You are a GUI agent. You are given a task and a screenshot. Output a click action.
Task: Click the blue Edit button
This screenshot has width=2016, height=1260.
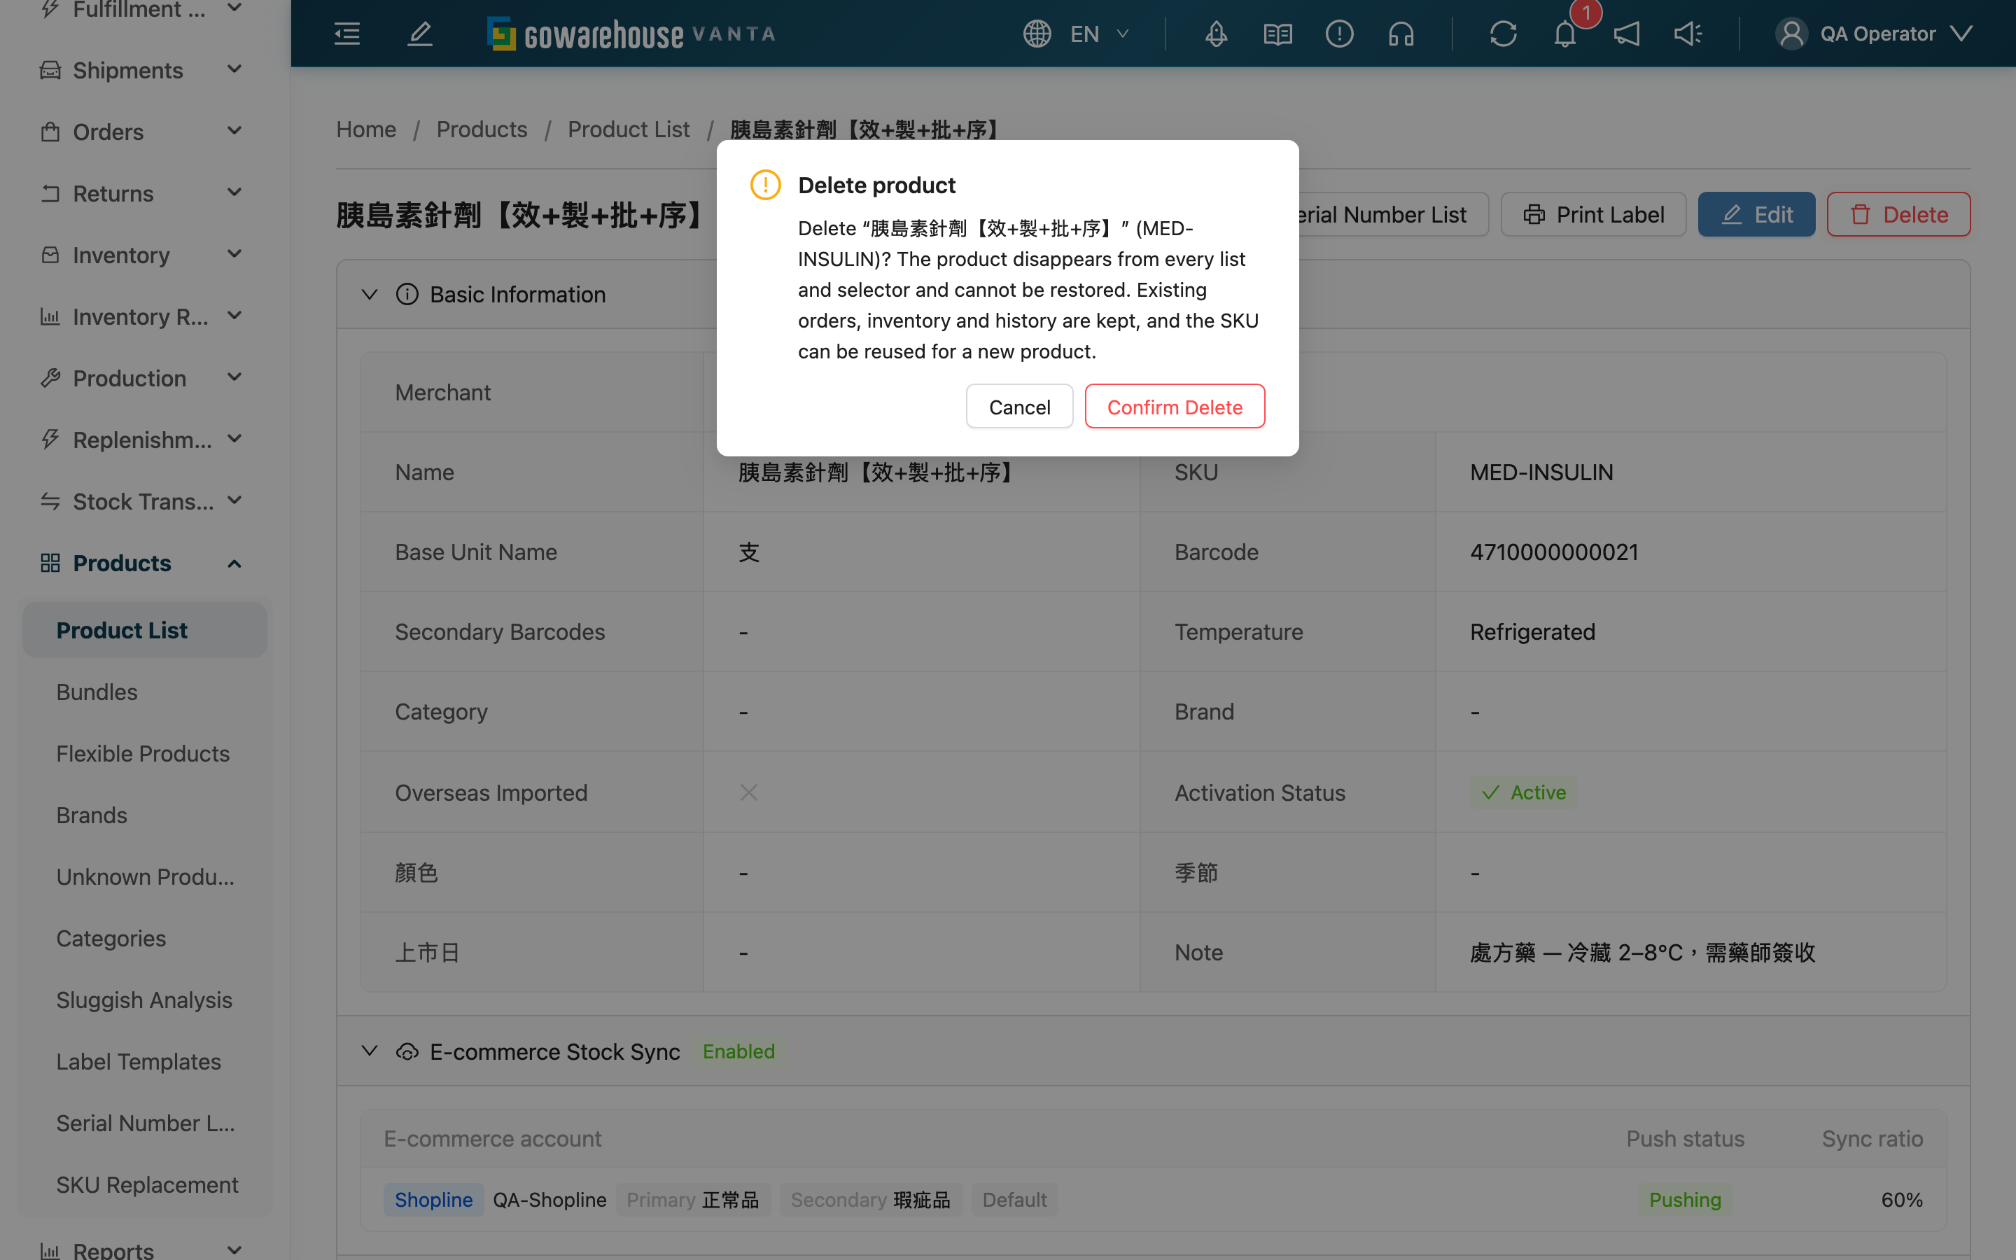tap(1756, 214)
